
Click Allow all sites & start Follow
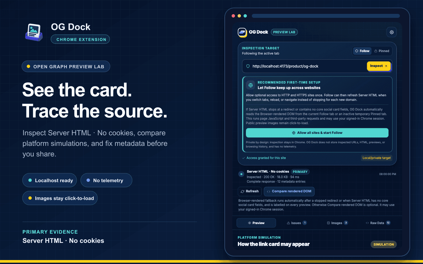pos(317,133)
